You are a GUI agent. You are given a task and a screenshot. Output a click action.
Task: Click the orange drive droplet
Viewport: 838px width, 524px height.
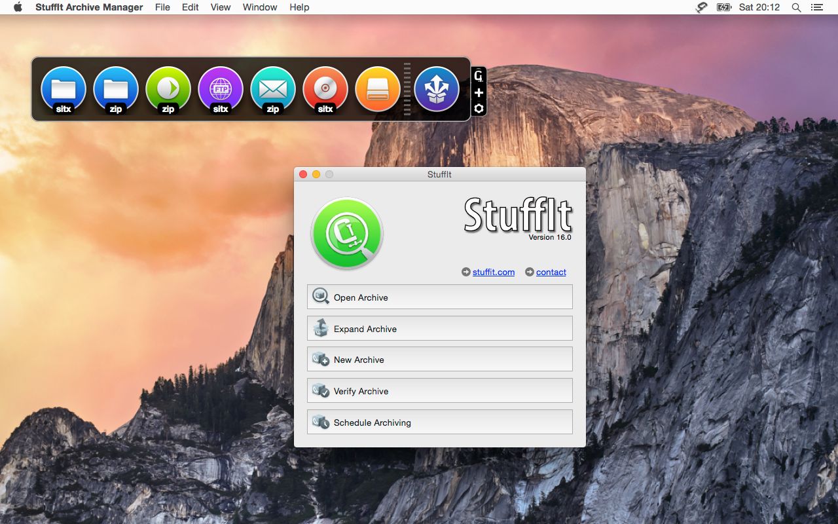click(x=378, y=90)
